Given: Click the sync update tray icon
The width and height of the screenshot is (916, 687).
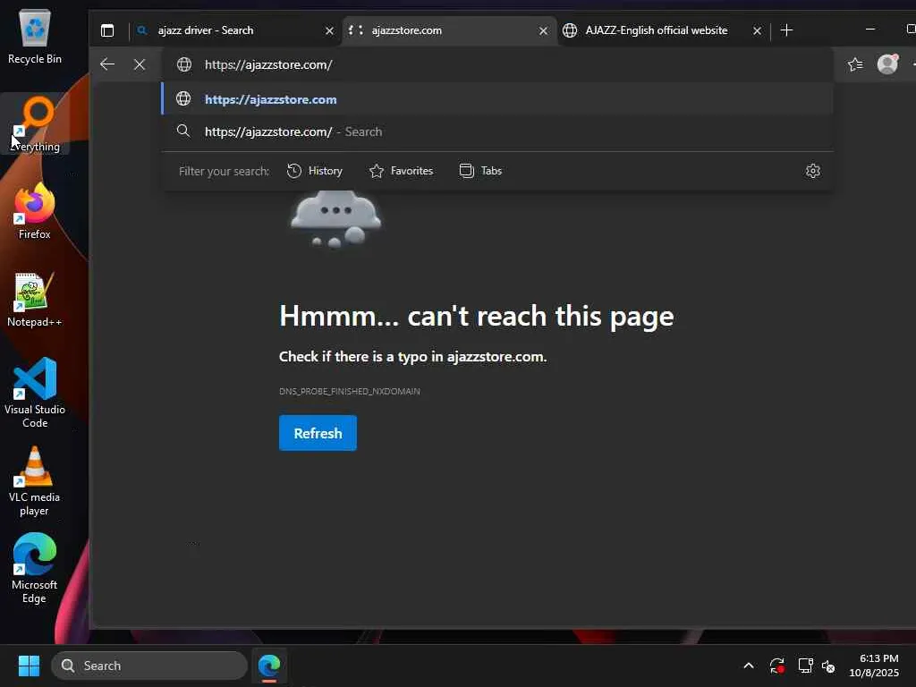Looking at the screenshot, I should point(777,666).
